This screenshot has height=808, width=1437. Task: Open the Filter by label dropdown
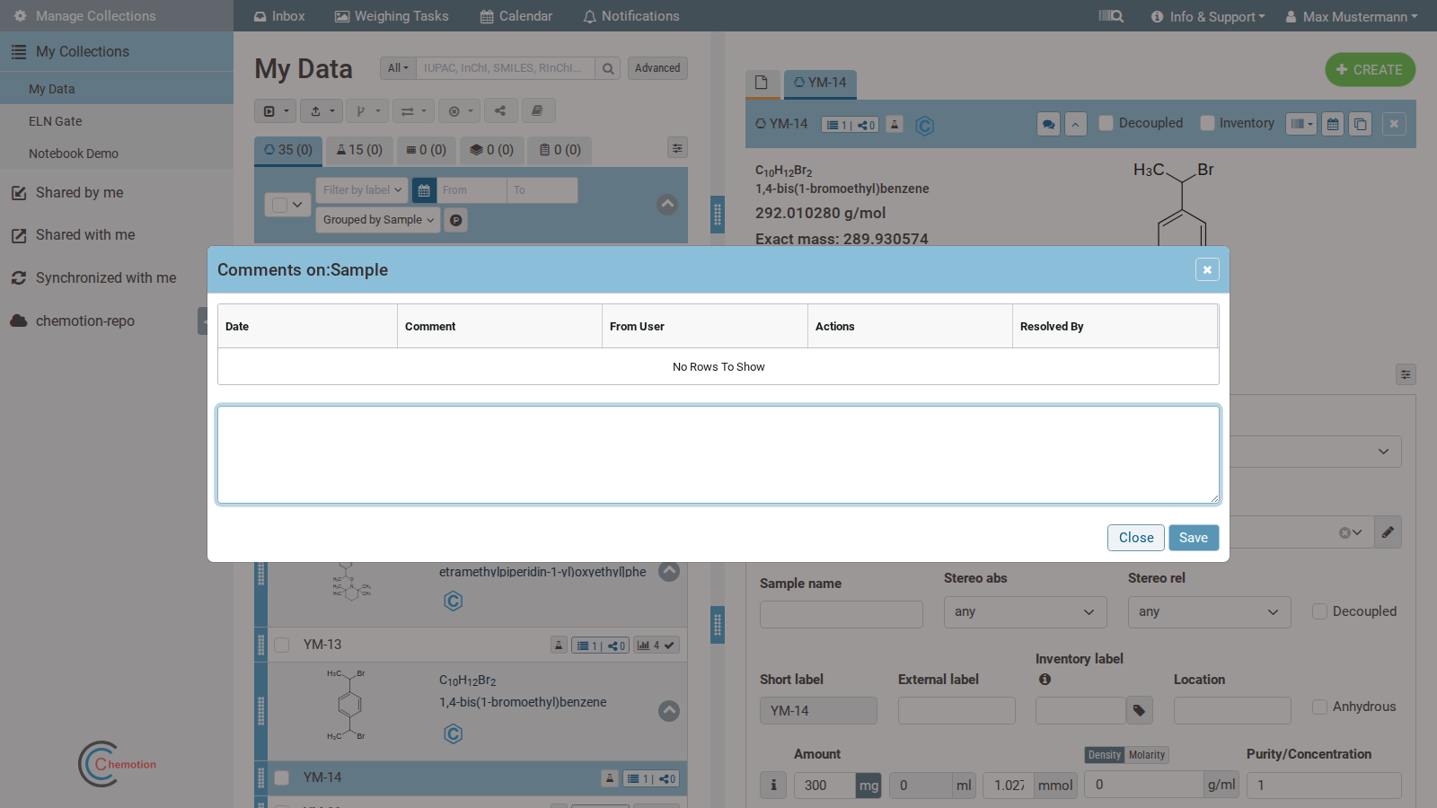pyautogui.click(x=362, y=190)
